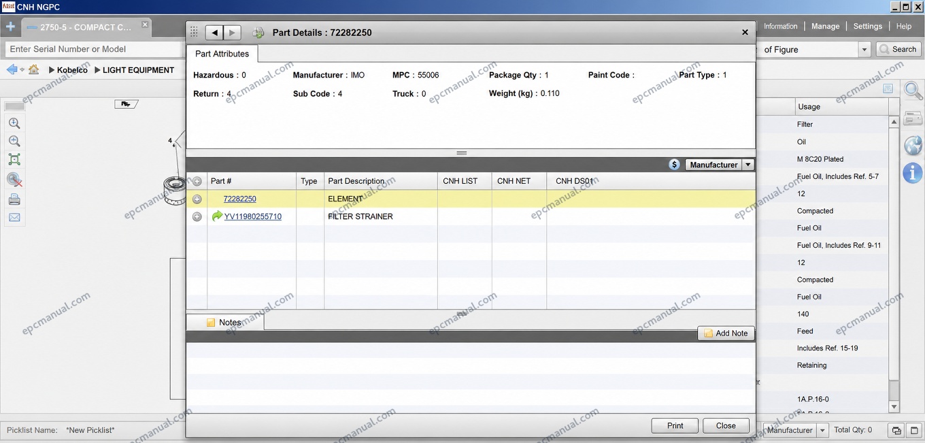Screen dimensions: 925x443
Task: Open the Information menu
Action: [780, 27]
